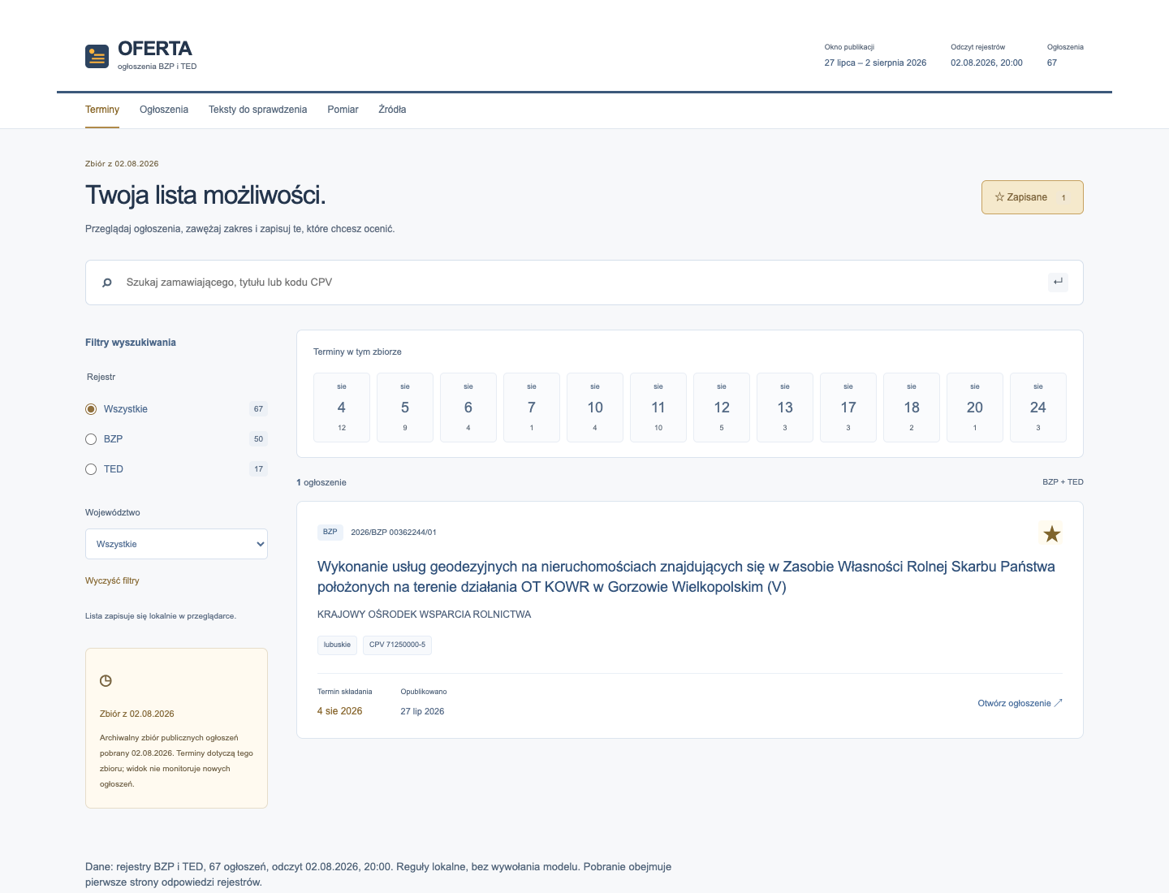The height and width of the screenshot is (893, 1169).
Task: Filter by deadline sie 4
Action: click(x=342, y=408)
